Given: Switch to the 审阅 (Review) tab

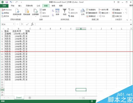Looking at the screenshot, I should [53, 6].
